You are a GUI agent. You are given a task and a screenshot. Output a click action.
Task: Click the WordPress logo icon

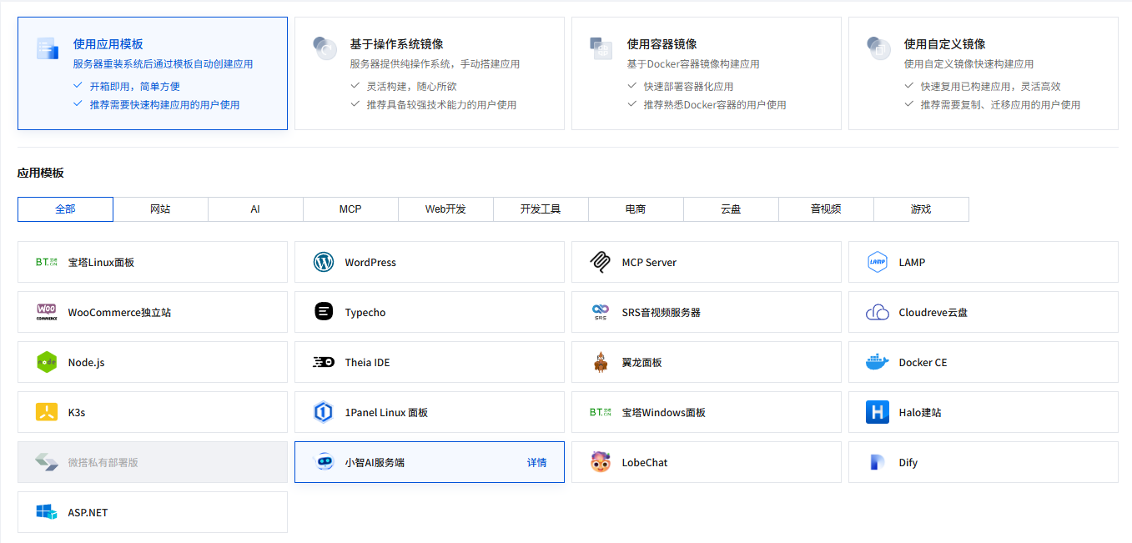(324, 262)
